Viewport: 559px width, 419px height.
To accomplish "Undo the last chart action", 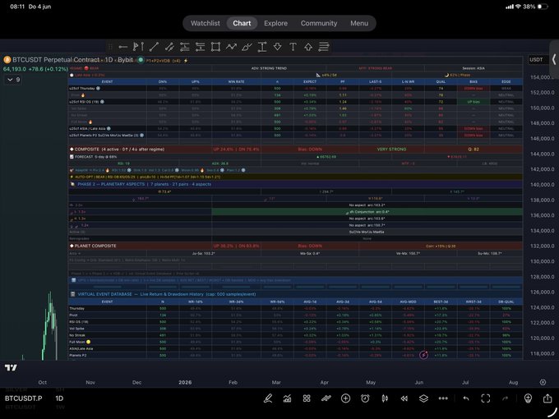I will pyautogui.click(x=466, y=398).
